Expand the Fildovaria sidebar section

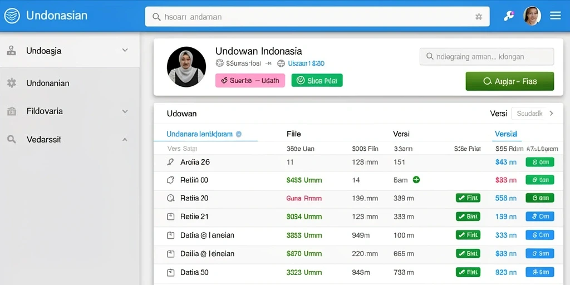[x=125, y=111]
